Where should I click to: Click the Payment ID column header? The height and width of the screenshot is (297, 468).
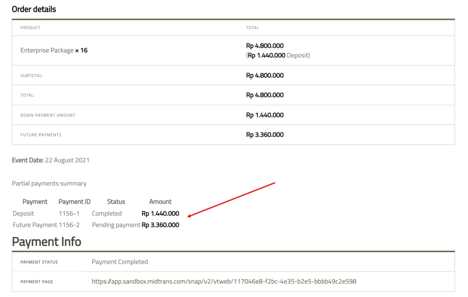click(x=74, y=202)
